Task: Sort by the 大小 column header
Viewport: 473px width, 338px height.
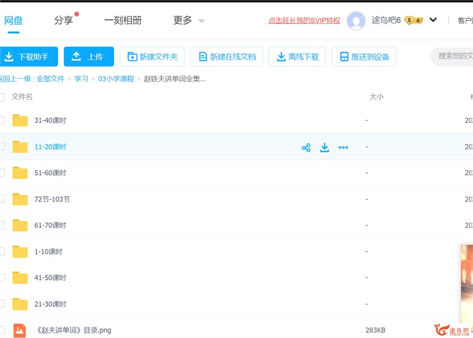Action: pyautogui.click(x=377, y=97)
